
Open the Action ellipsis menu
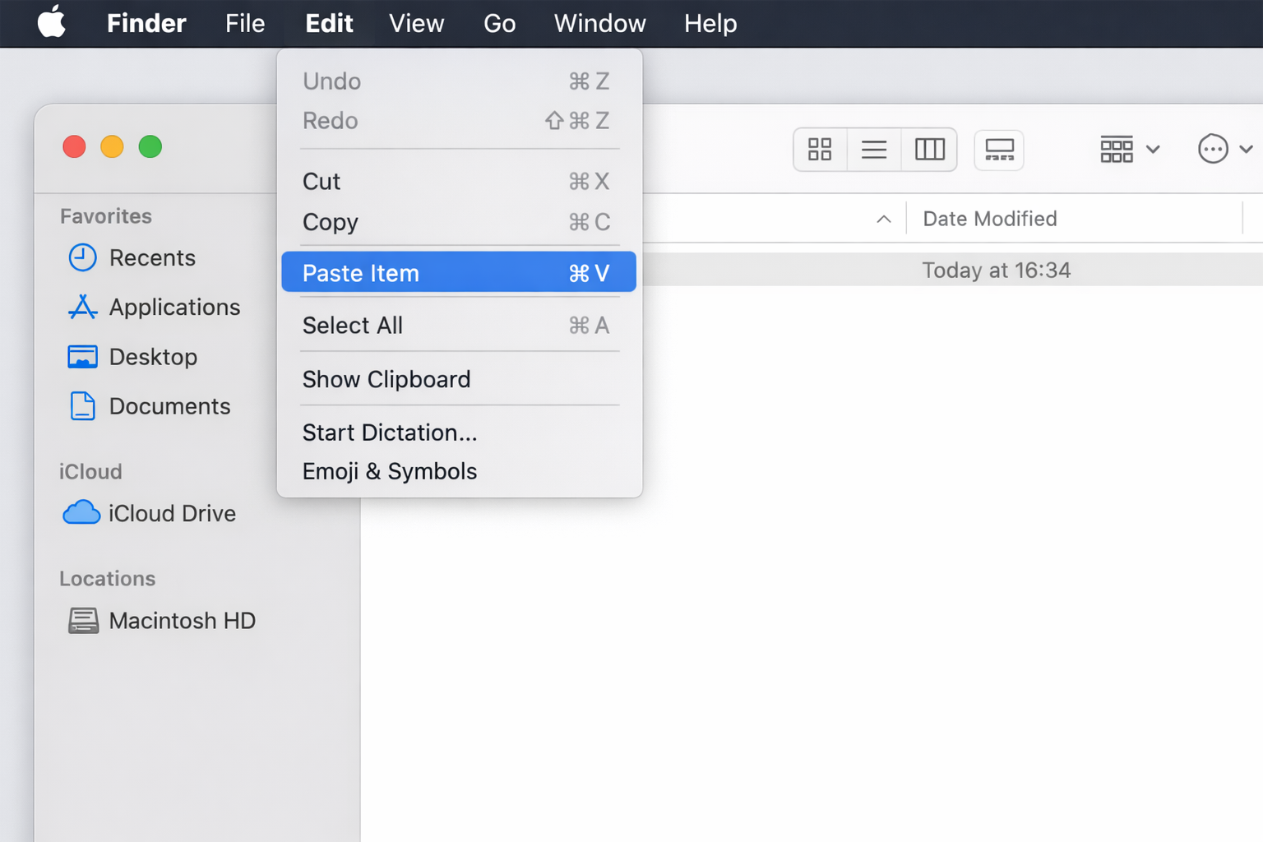coord(1225,150)
